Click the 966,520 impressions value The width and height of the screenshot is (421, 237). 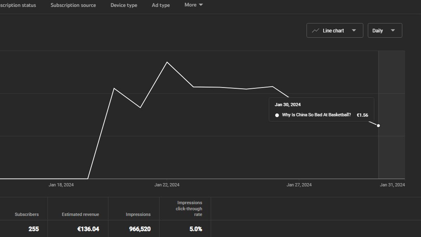pyautogui.click(x=140, y=229)
